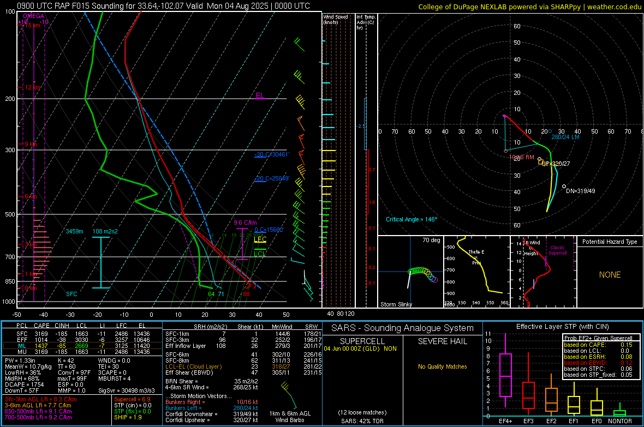Click the green 'LCL' label on skew-T
The width and height of the screenshot is (644, 427).
(260, 254)
